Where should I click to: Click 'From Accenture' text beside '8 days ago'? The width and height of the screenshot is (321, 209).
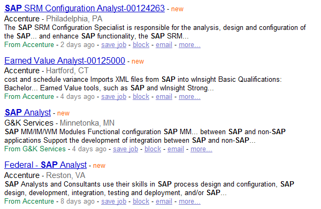[x=29, y=202]
